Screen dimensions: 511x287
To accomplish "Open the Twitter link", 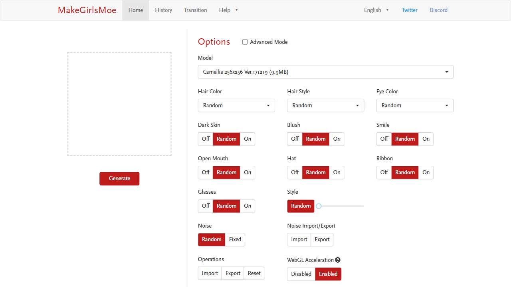I will (409, 10).
